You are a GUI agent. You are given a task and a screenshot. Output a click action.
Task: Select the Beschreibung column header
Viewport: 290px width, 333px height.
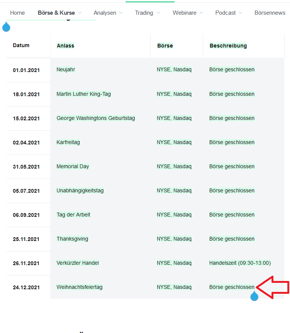228,46
